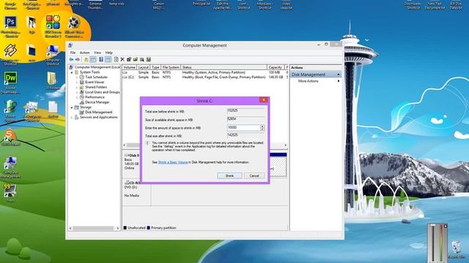Screen dimensions: 469x263
Task: Close the Shrink C: dialog with red X
Action: coord(264,100)
